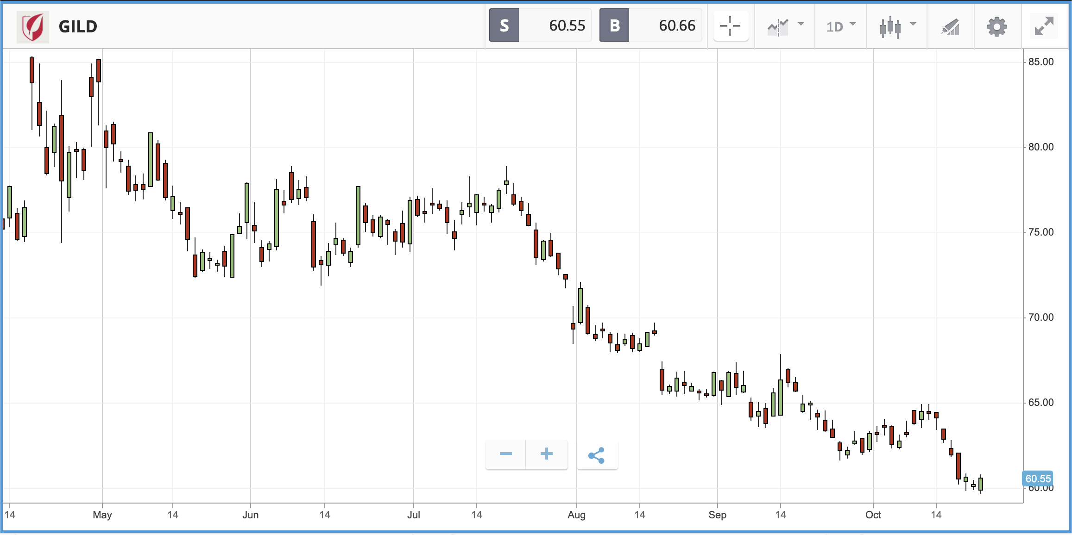This screenshot has height=535, width=1072.
Task: Click the GILD company logo icon
Action: (33, 26)
